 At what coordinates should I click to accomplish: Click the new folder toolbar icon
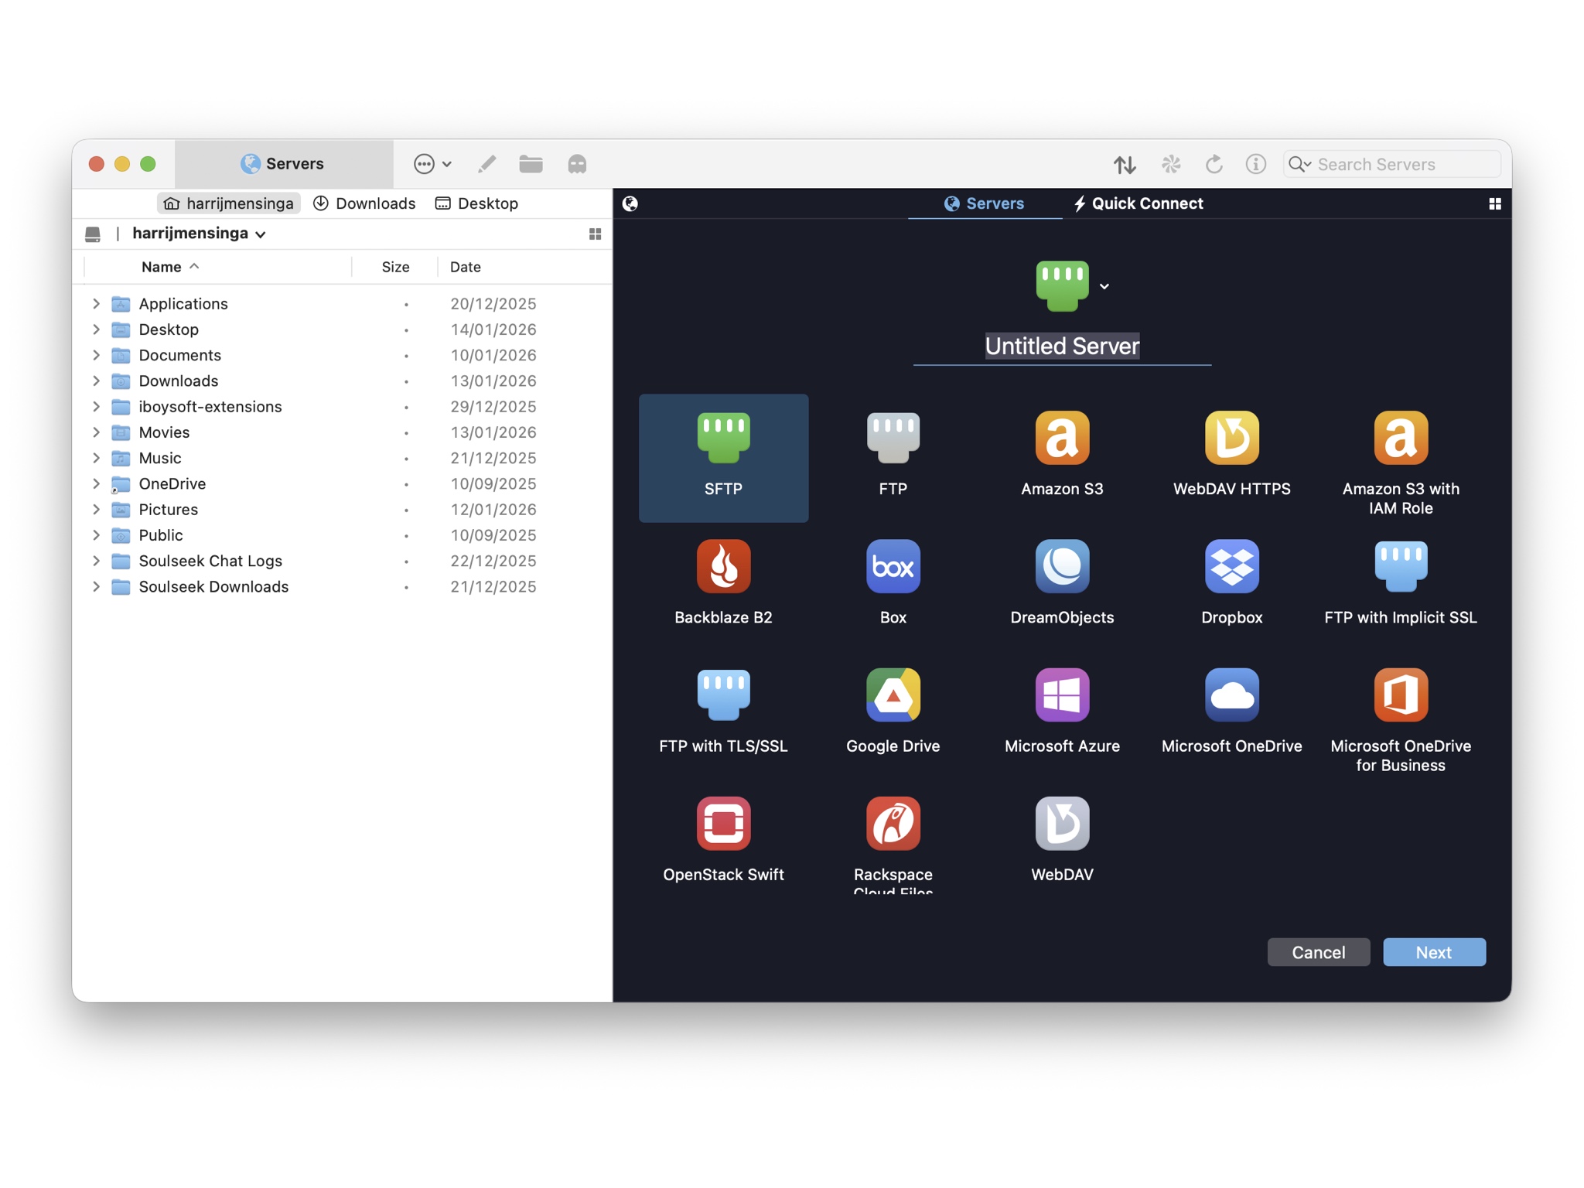pos(531,164)
